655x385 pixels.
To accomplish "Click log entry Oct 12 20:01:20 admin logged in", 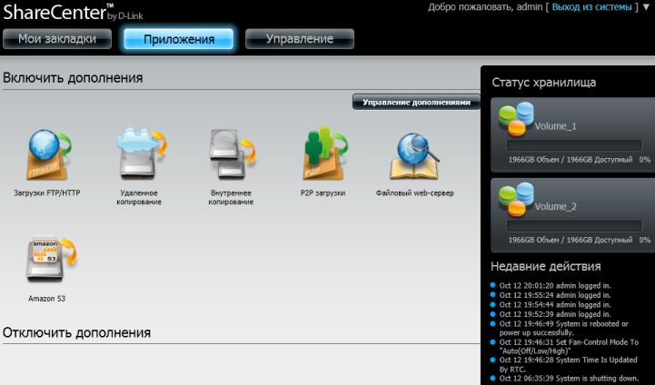I will pyautogui.click(x=555, y=286).
